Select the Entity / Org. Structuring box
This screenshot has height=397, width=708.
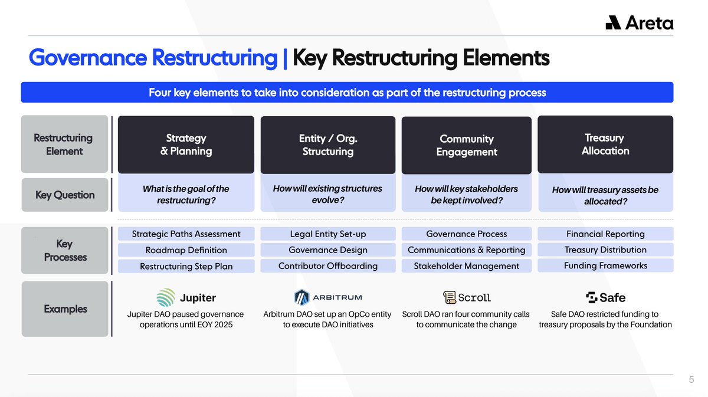coord(327,145)
